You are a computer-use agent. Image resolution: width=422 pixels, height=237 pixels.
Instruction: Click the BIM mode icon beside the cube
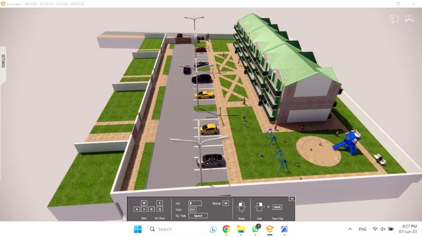(409, 19)
